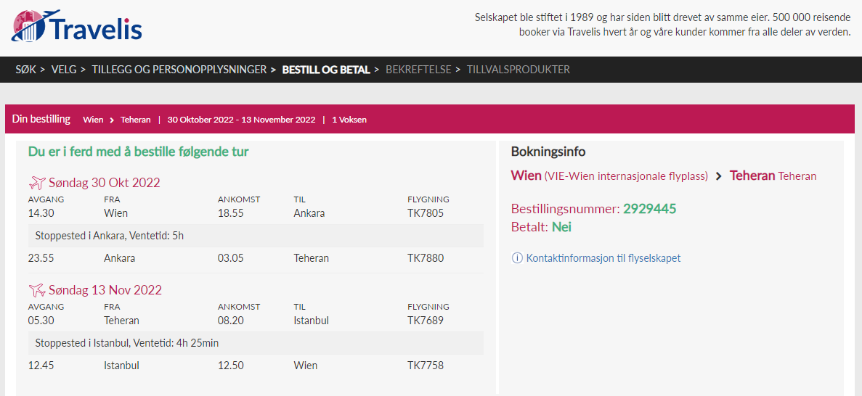862x396 pixels.
Task: Click the Din bestilling header label
Action: 41,119
